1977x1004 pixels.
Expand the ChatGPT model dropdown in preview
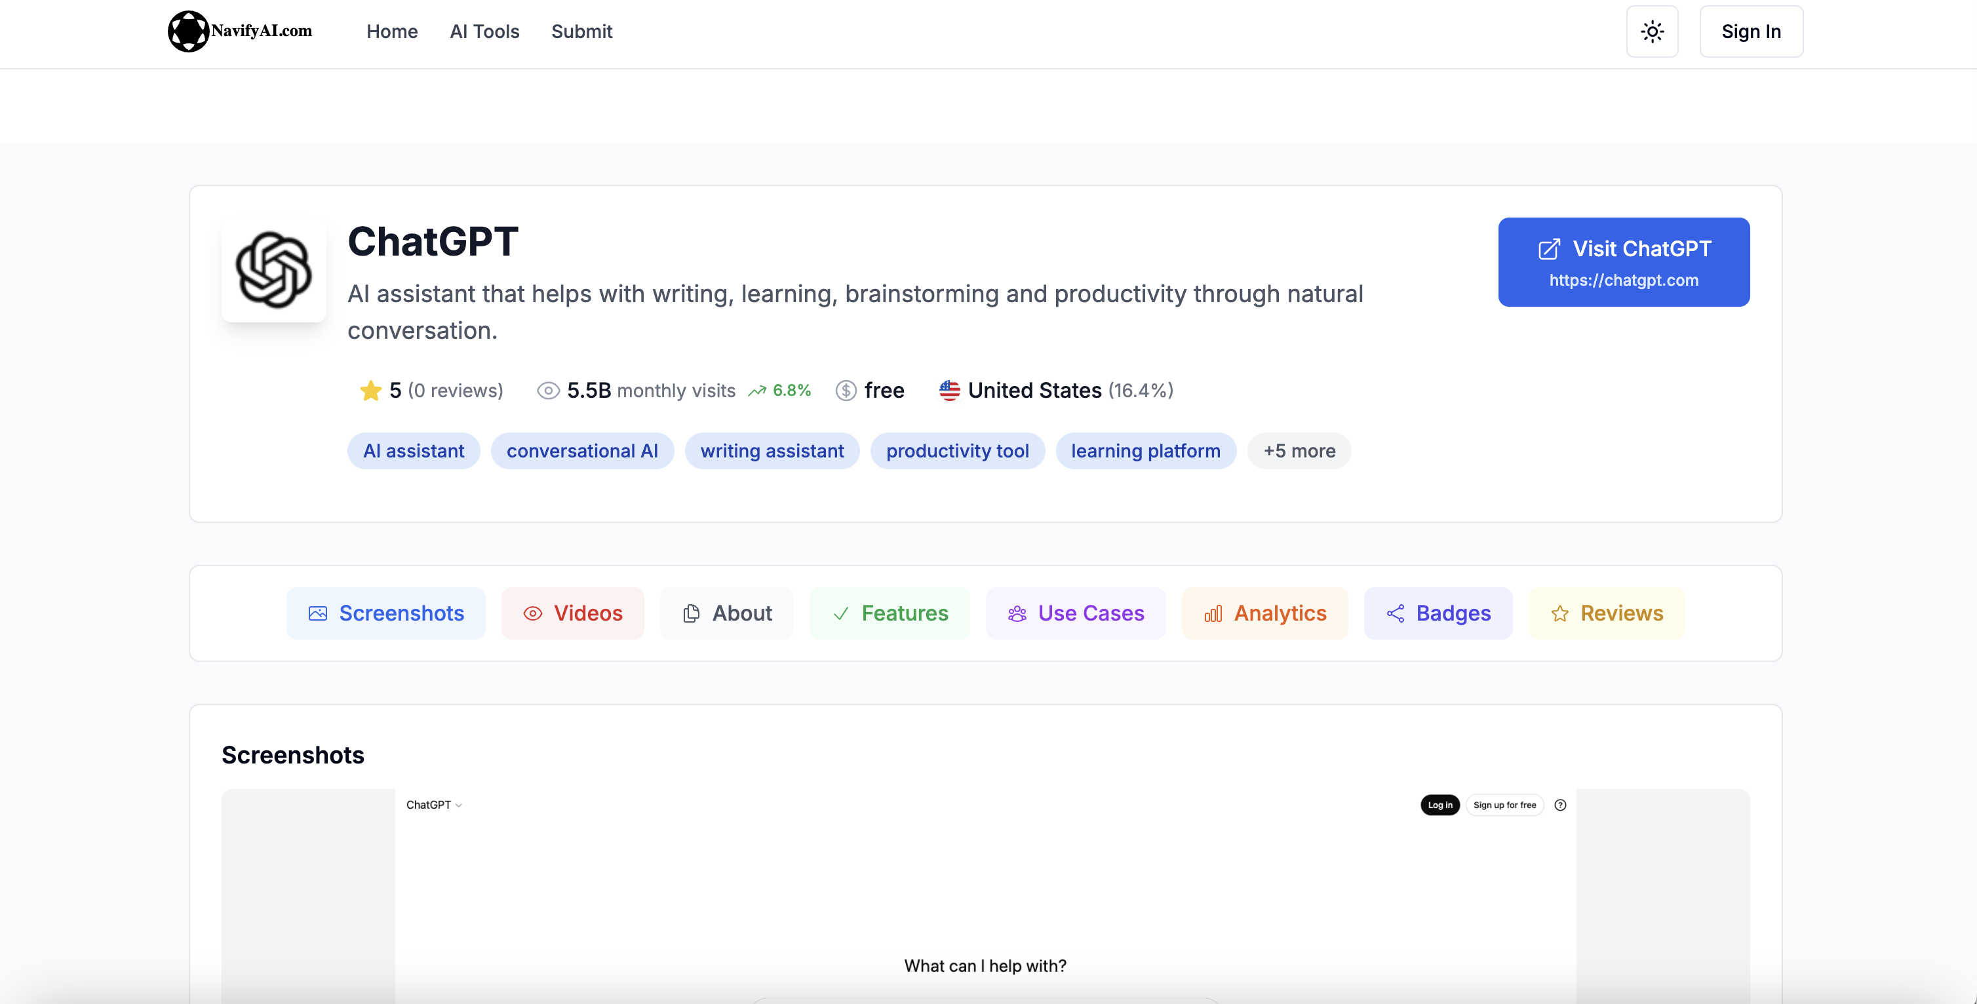coord(435,804)
